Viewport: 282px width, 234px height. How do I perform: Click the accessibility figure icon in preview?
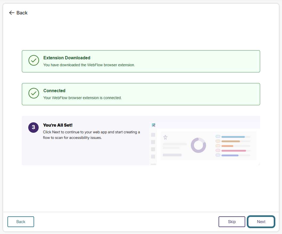pyautogui.click(x=165, y=137)
